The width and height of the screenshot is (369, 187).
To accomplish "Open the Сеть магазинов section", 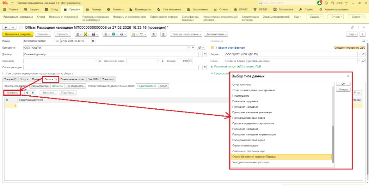I will [169, 10].
